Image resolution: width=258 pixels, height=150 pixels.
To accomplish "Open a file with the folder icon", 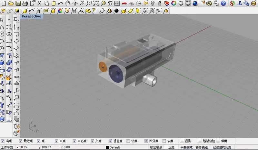I will tap(11, 3).
